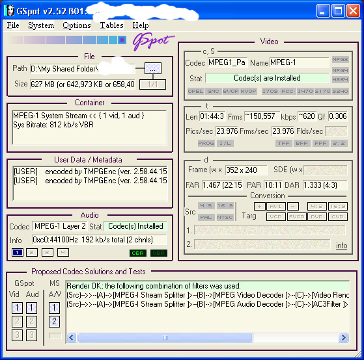This screenshot has height=360, width=364.
Task: Click the S170 flag indicator
Action: point(322,91)
